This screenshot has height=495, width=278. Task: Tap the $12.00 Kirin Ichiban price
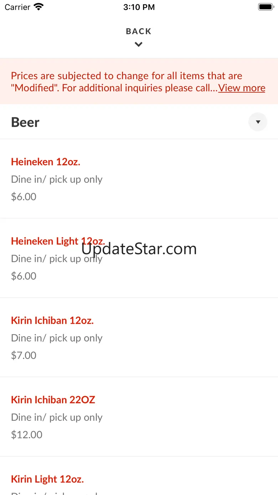[27, 434]
